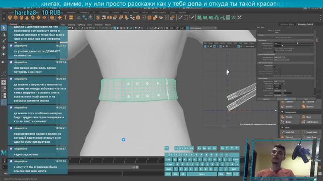Viewport: 323px width, 181px height.
Task: Click Smooth in Modeling Toolkit
Action: [x=289, y=107]
